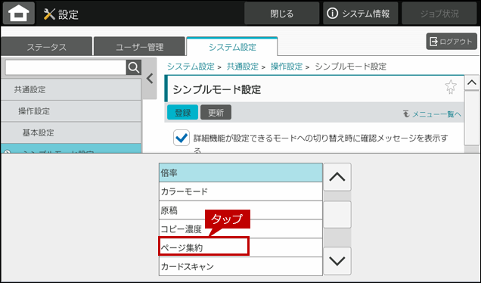Switch to the ステータス tab
The height and width of the screenshot is (283, 481).
coord(46,47)
